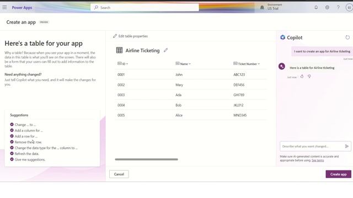Click the check icon beside 'Give me suggestions'
Viewport: 353px width, 198px height.
12,159
